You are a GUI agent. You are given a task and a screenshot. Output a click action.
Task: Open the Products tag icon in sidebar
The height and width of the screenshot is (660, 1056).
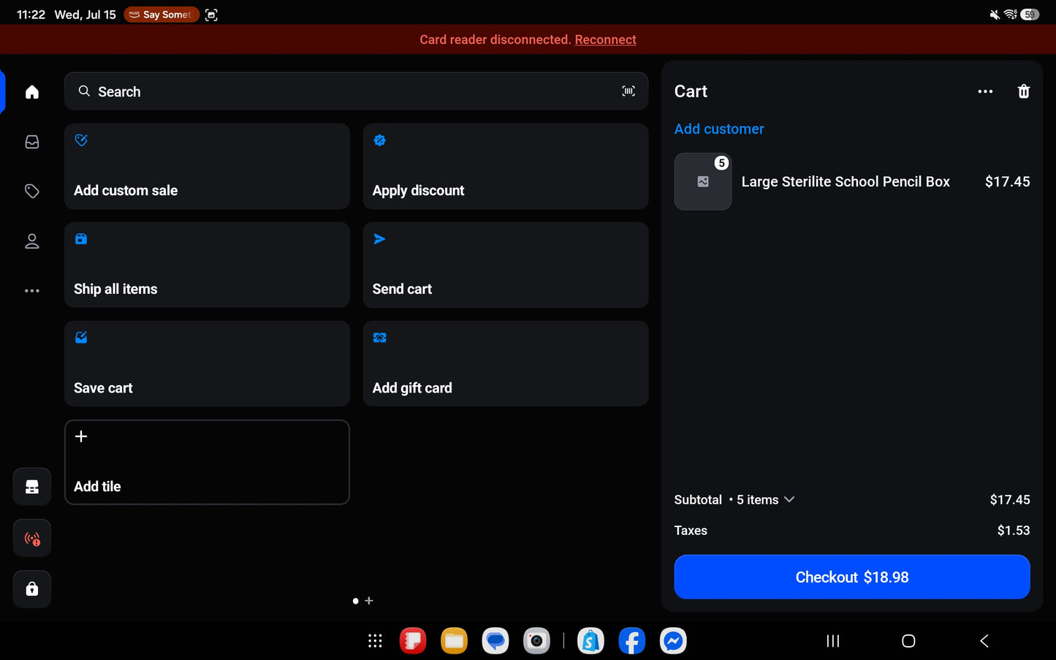31,191
